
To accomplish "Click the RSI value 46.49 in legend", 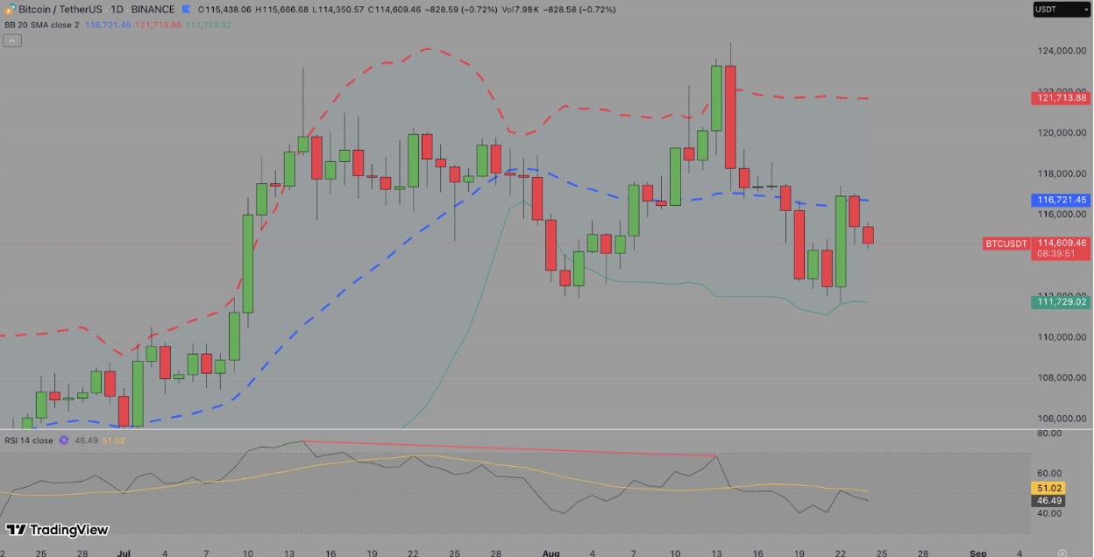I will pos(86,441).
